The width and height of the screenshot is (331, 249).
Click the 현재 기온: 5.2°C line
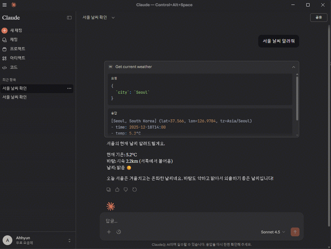122,155
